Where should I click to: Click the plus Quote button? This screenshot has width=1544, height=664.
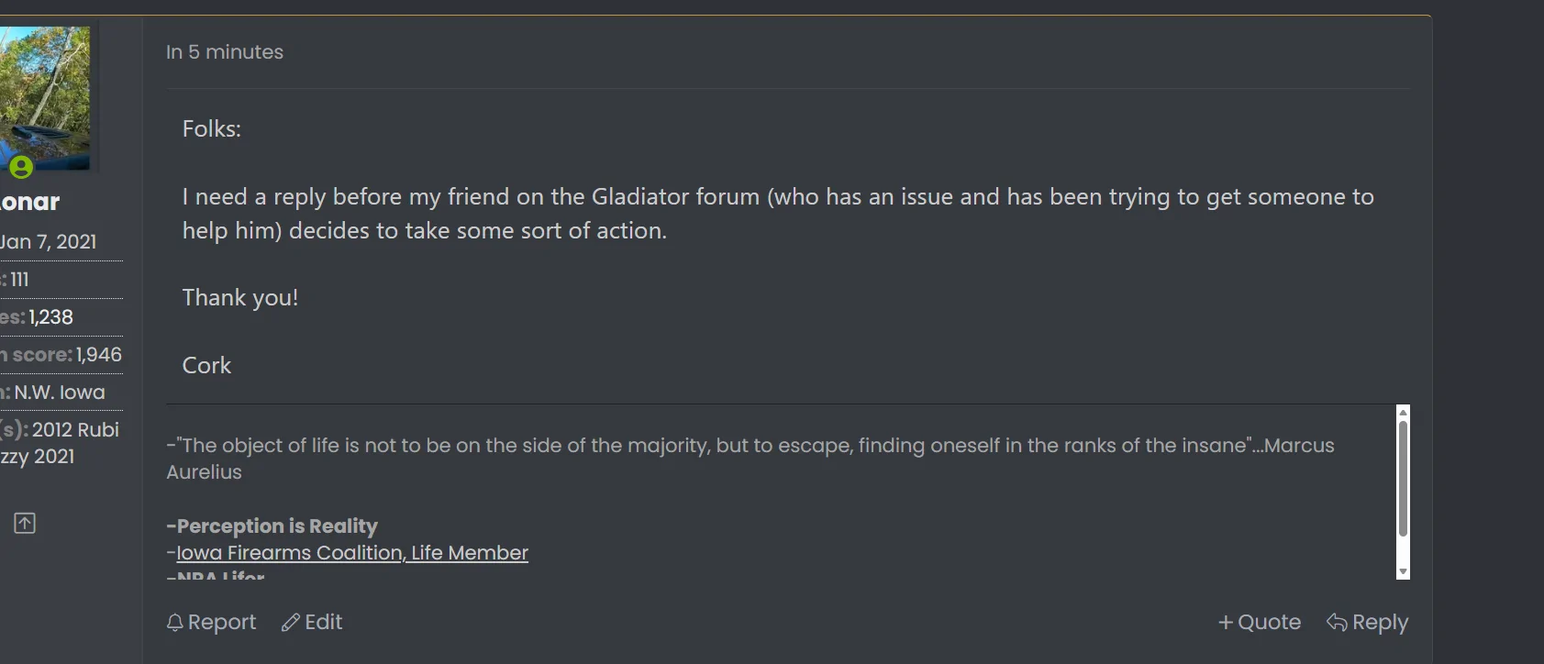click(1259, 622)
